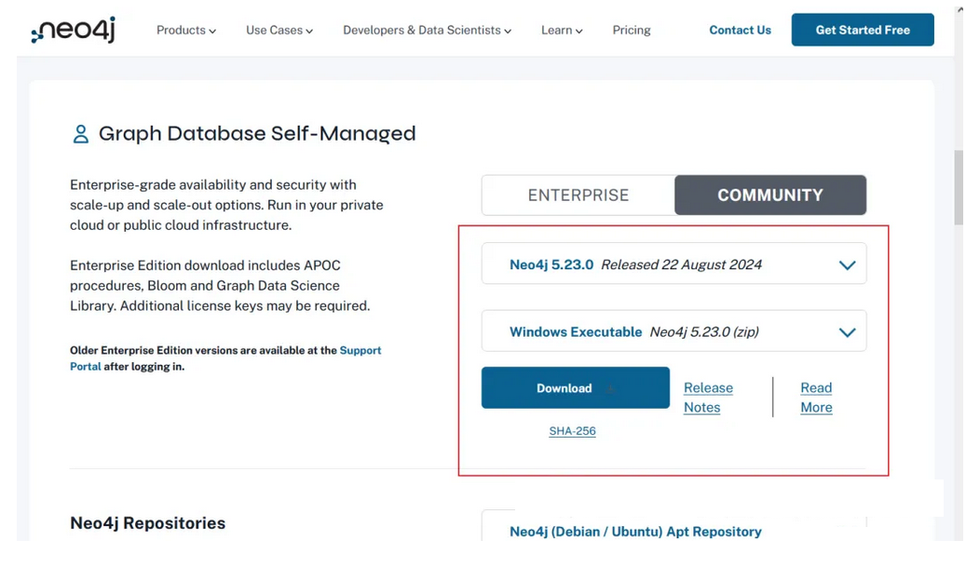Open the SHA-256 checksum link
This screenshot has height=567, width=966.
tap(572, 431)
